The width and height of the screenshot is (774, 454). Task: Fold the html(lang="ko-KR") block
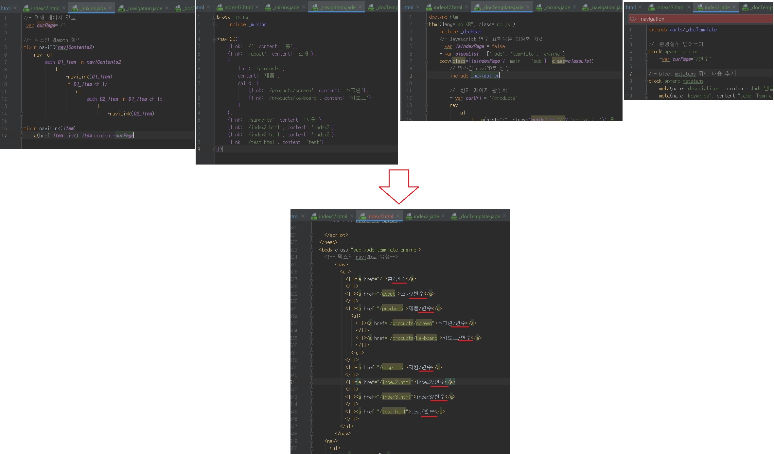426,25
